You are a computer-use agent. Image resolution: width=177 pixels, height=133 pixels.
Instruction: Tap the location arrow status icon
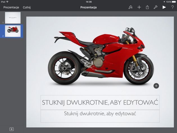(x=164, y=2)
